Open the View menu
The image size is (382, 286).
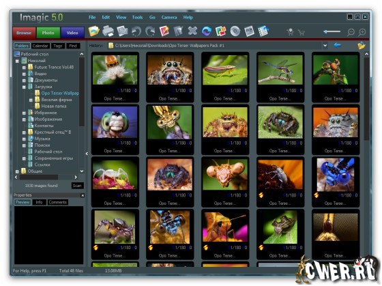coord(121,17)
